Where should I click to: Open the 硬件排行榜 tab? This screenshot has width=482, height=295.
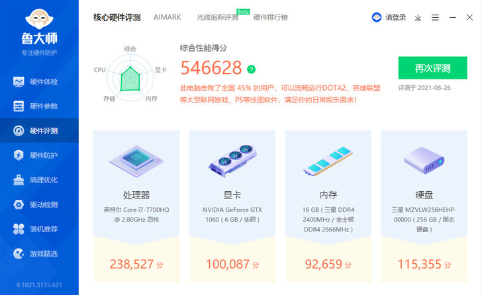[x=271, y=17]
